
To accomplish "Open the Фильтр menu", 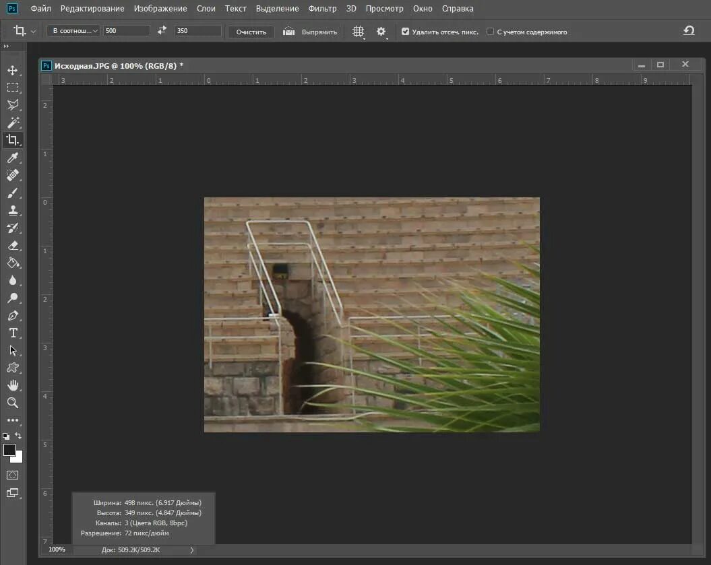I will 322,9.
